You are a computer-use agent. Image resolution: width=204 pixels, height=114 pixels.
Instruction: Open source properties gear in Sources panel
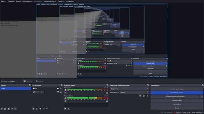40,109
